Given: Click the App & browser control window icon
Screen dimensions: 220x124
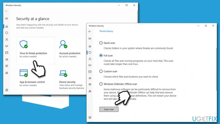Looking at the screenshot, I should [x=24, y=73].
